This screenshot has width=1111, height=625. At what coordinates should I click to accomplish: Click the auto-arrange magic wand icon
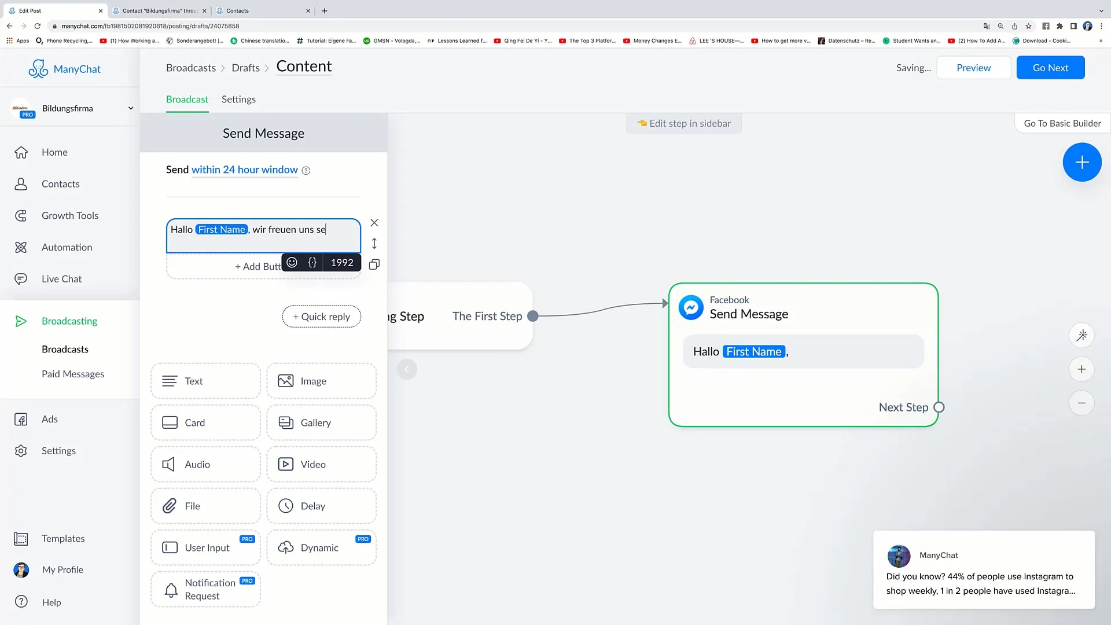pos(1081,336)
